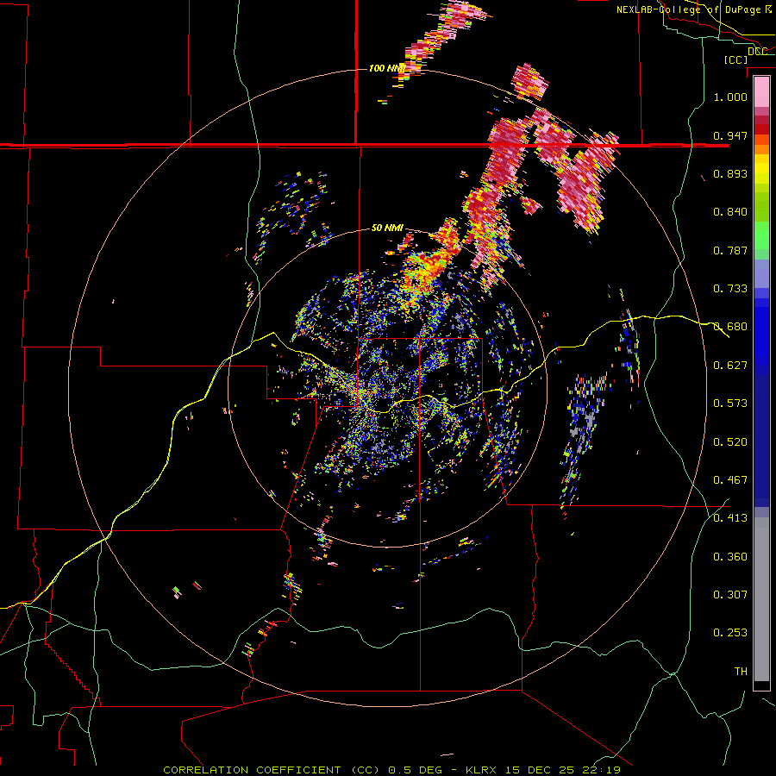Select the 0.413 scale value
This screenshot has height=776, width=776.
coord(730,518)
